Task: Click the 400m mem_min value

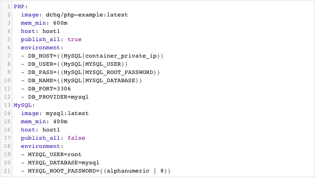Action: [60, 121]
